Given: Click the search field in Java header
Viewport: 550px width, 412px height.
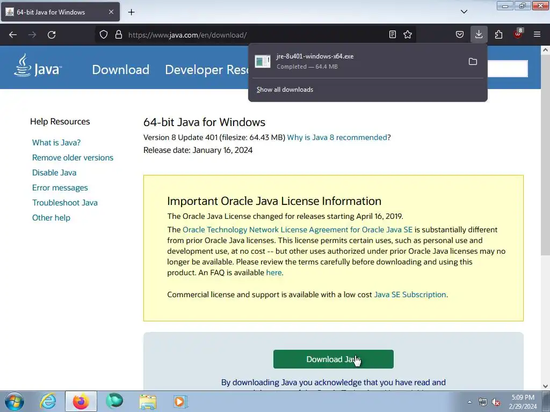Looking at the screenshot, I should [x=508, y=69].
